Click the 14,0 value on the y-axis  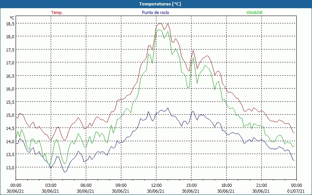10,141
